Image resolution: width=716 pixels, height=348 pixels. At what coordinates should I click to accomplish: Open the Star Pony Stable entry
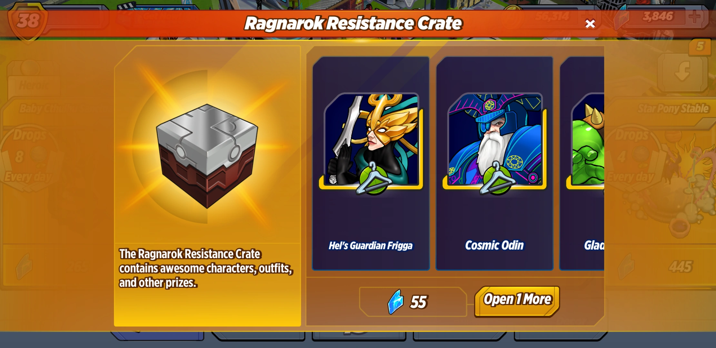click(x=673, y=109)
